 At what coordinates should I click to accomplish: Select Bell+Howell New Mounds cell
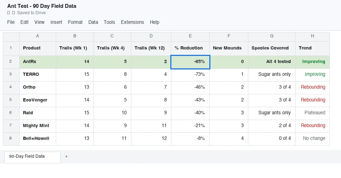[229, 138]
